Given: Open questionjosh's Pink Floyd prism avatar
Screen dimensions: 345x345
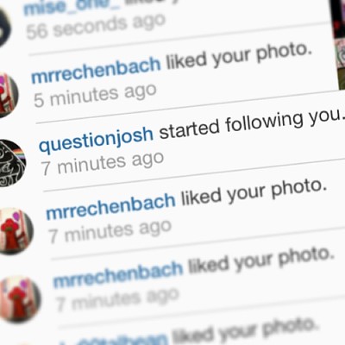Looking at the screenshot, I should tap(11, 163).
